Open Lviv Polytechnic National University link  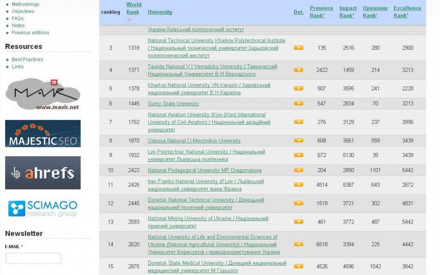(206, 155)
